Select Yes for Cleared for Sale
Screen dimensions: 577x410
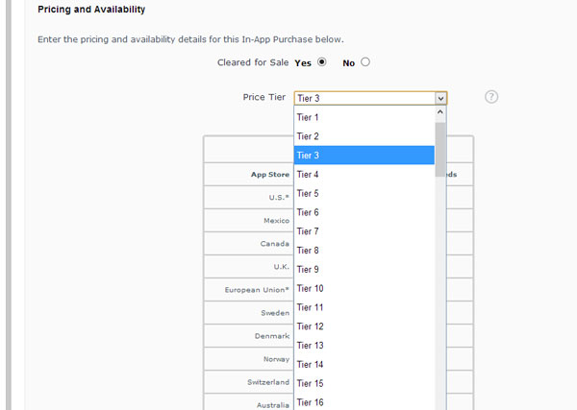click(x=322, y=62)
